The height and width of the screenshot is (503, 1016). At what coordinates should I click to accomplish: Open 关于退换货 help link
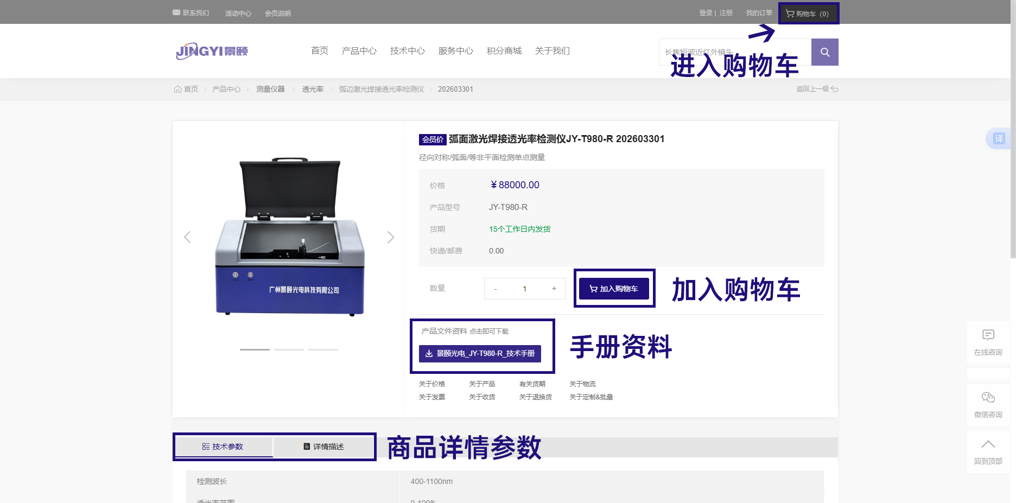(535, 397)
